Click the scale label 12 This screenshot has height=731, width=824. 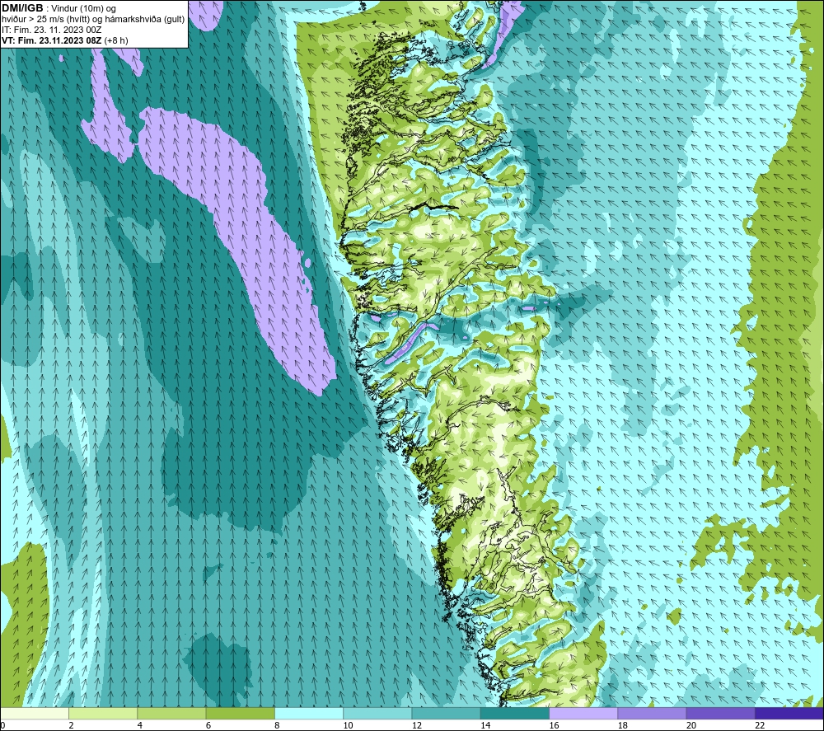pos(417,725)
